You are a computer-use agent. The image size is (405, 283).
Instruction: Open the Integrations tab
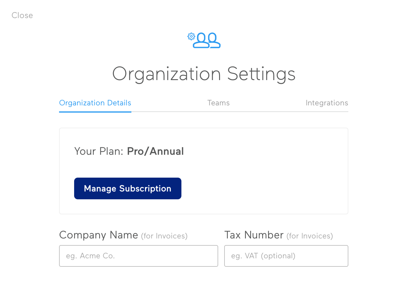327,103
